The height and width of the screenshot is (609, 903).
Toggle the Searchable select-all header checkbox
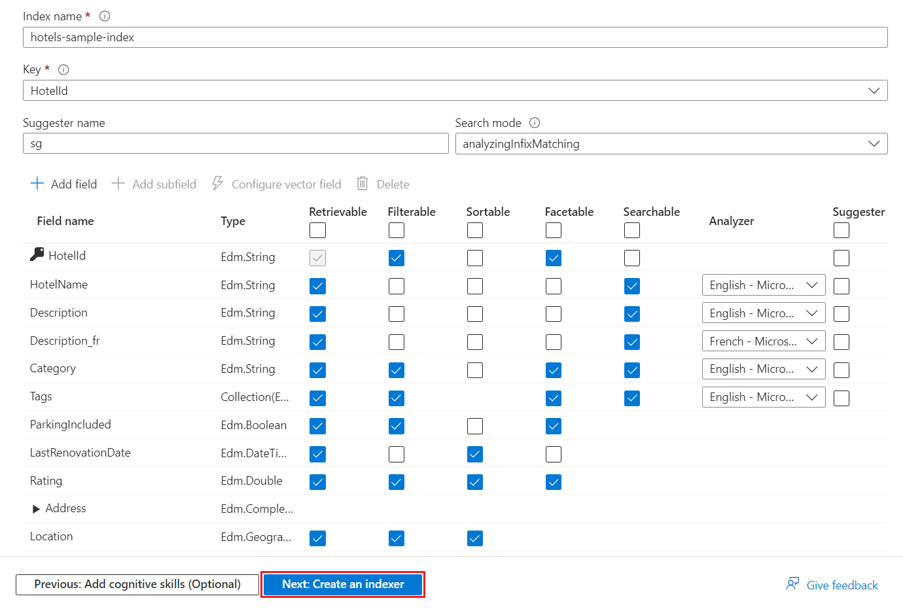632,230
